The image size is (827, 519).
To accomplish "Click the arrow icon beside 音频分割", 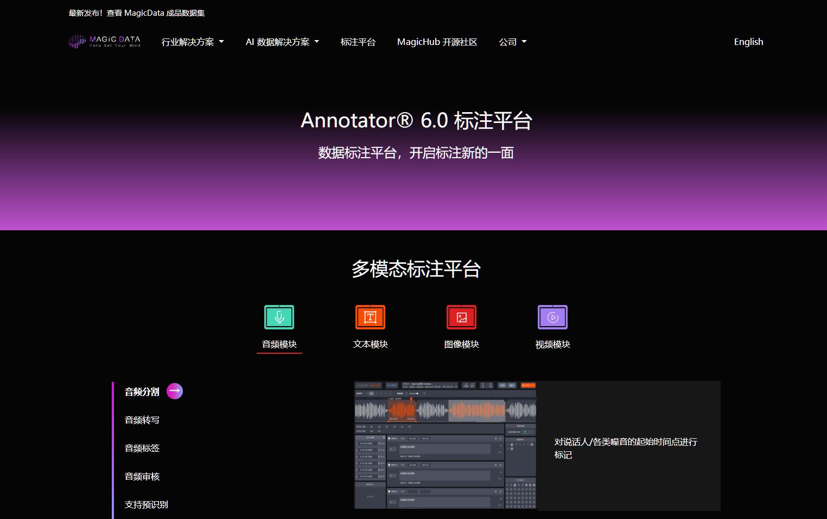I will point(175,391).
